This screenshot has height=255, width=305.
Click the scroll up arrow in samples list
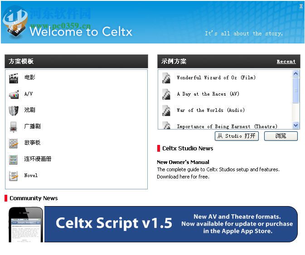[x=295, y=73]
